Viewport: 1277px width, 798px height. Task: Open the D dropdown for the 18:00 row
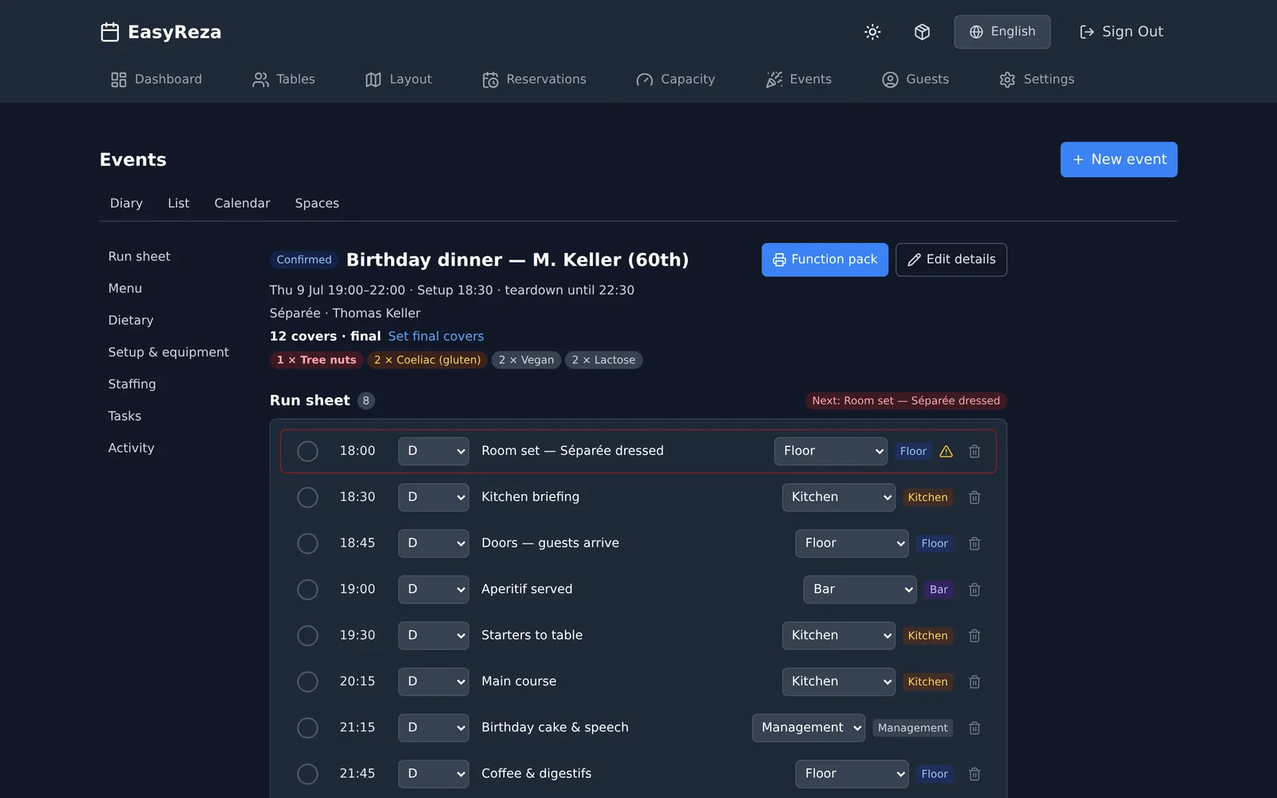tap(433, 452)
